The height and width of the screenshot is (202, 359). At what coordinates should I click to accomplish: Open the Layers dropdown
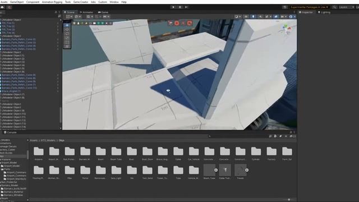coord(346,7)
